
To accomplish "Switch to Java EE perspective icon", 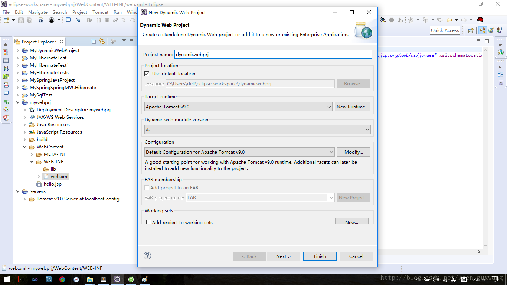I will [483, 30].
